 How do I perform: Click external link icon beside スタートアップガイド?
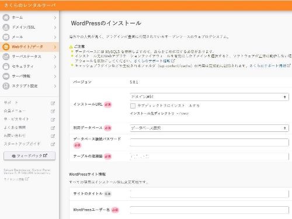click(53, 144)
